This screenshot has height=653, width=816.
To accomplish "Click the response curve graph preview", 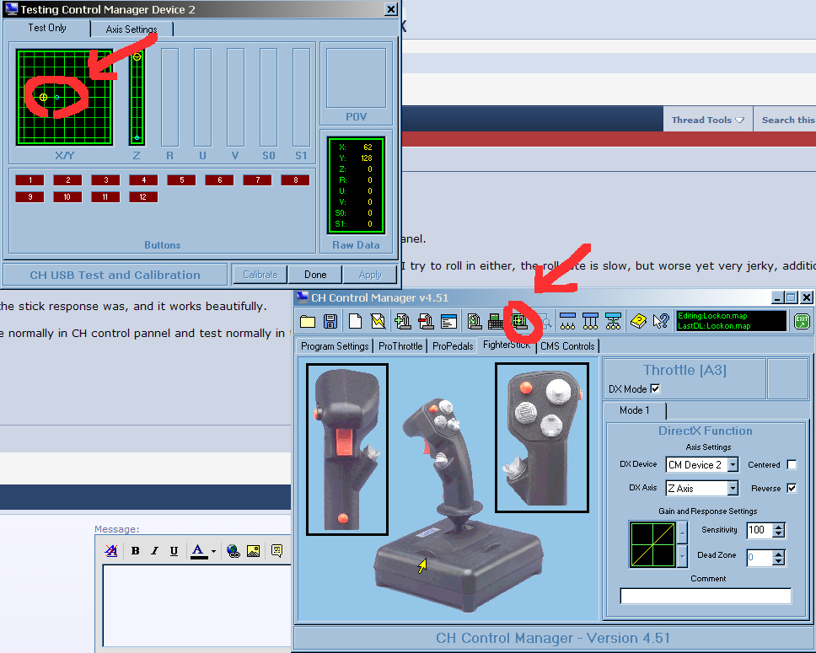I will (652, 545).
